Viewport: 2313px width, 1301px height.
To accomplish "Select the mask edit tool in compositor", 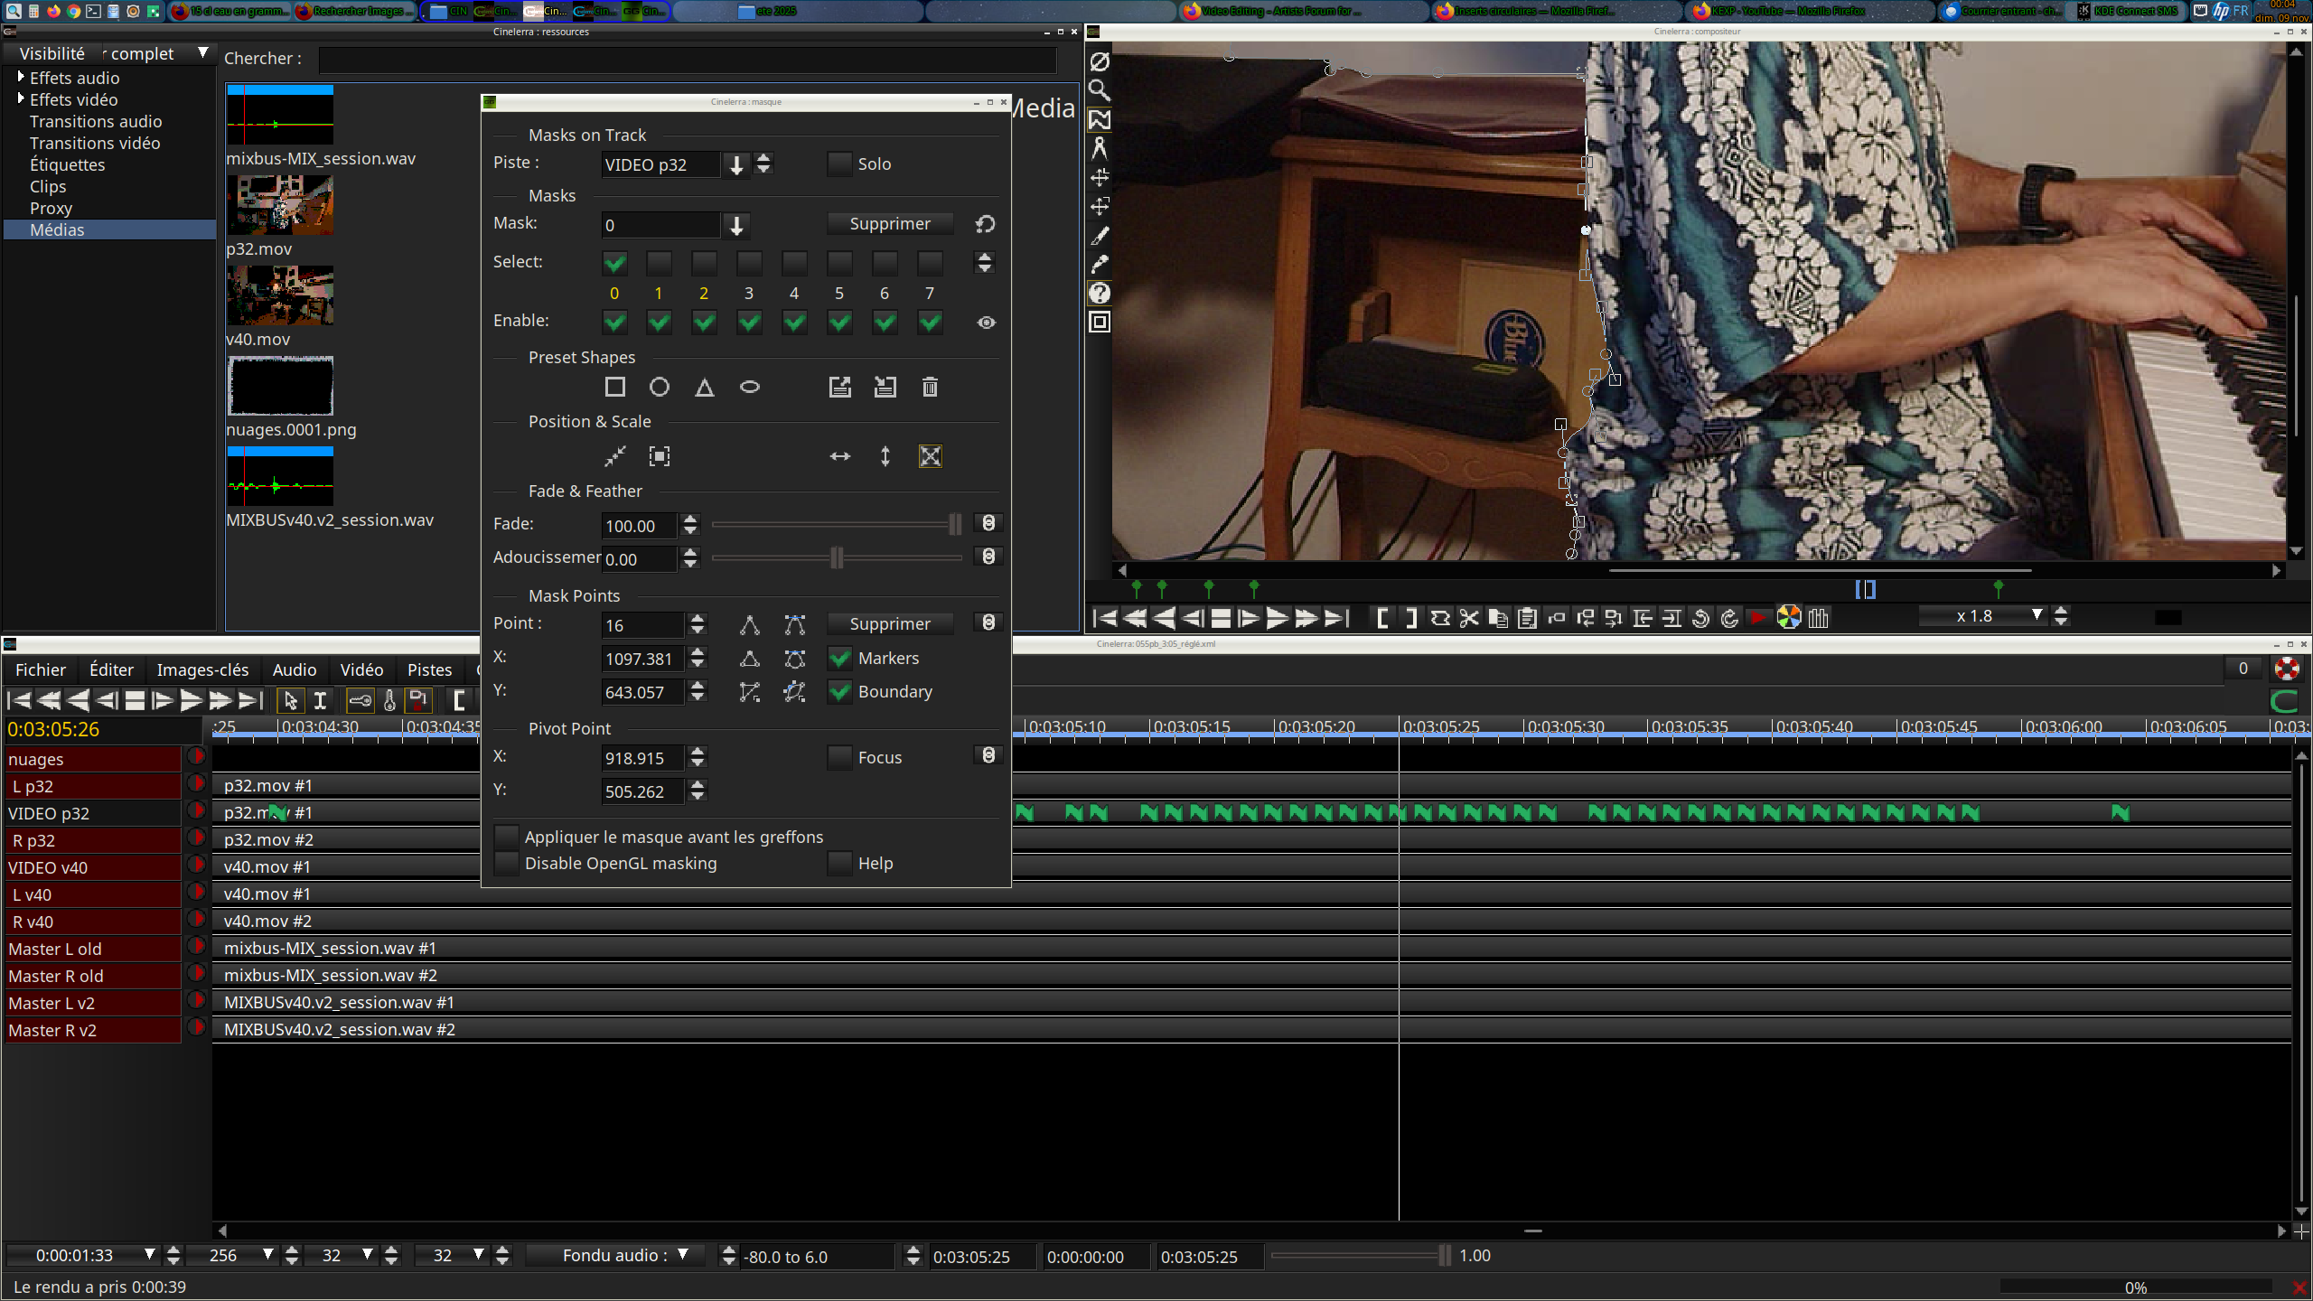I will [1100, 119].
